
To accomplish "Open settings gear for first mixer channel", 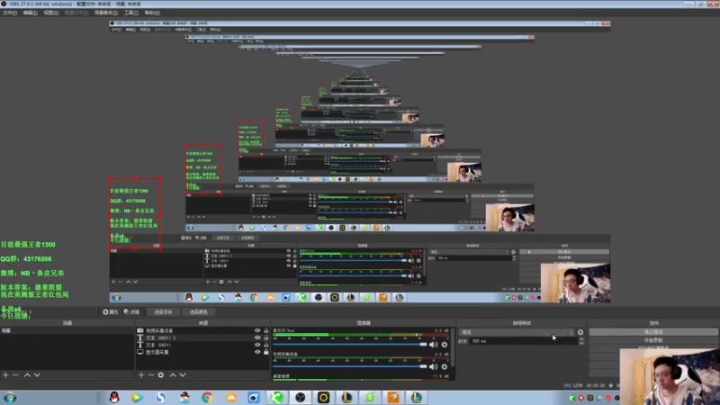I will click(x=444, y=345).
